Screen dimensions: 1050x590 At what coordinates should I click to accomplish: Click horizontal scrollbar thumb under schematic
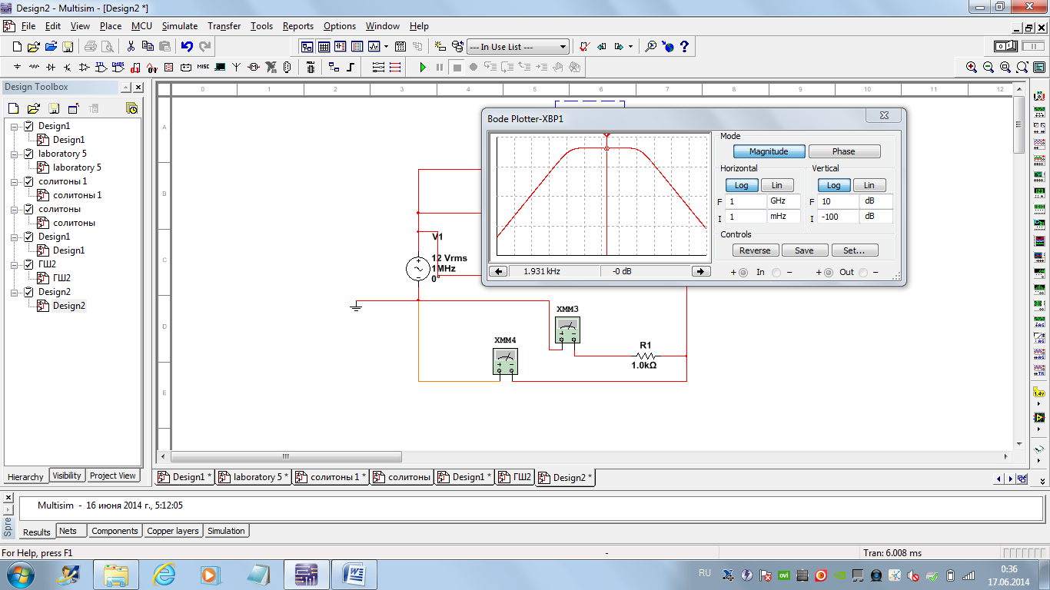coord(286,456)
